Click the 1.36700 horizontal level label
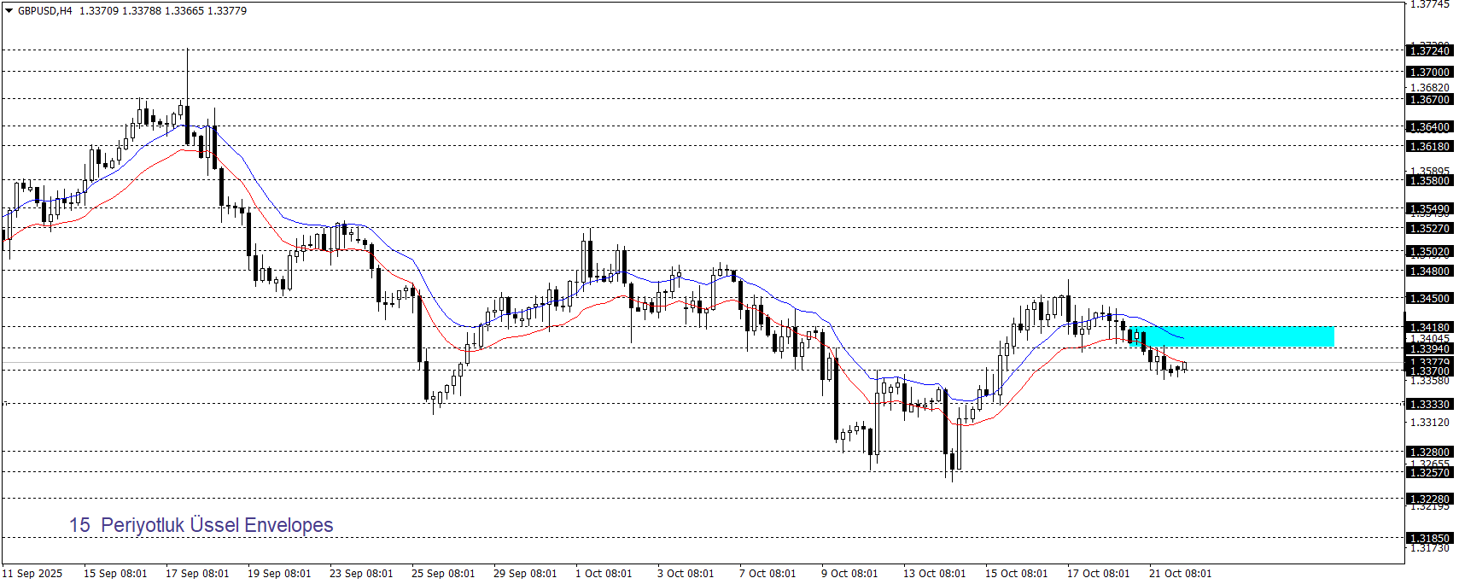Screen dimensions: 1459x584 click(x=1429, y=100)
